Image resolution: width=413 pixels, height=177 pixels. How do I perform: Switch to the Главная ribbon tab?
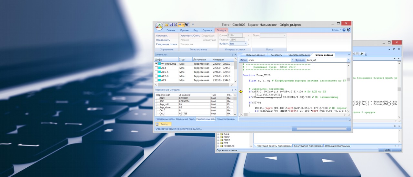pos(171,30)
